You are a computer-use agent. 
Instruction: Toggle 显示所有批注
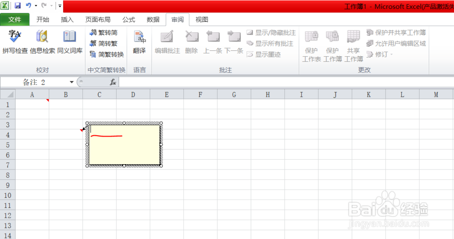[x=270, y=44]
